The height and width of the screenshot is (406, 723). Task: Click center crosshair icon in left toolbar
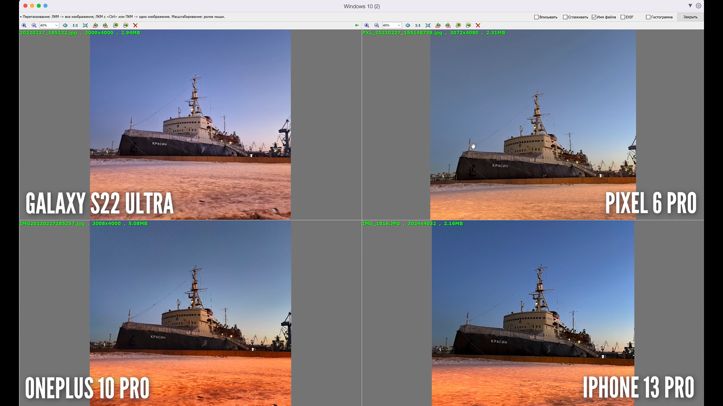tap(65, 25)
